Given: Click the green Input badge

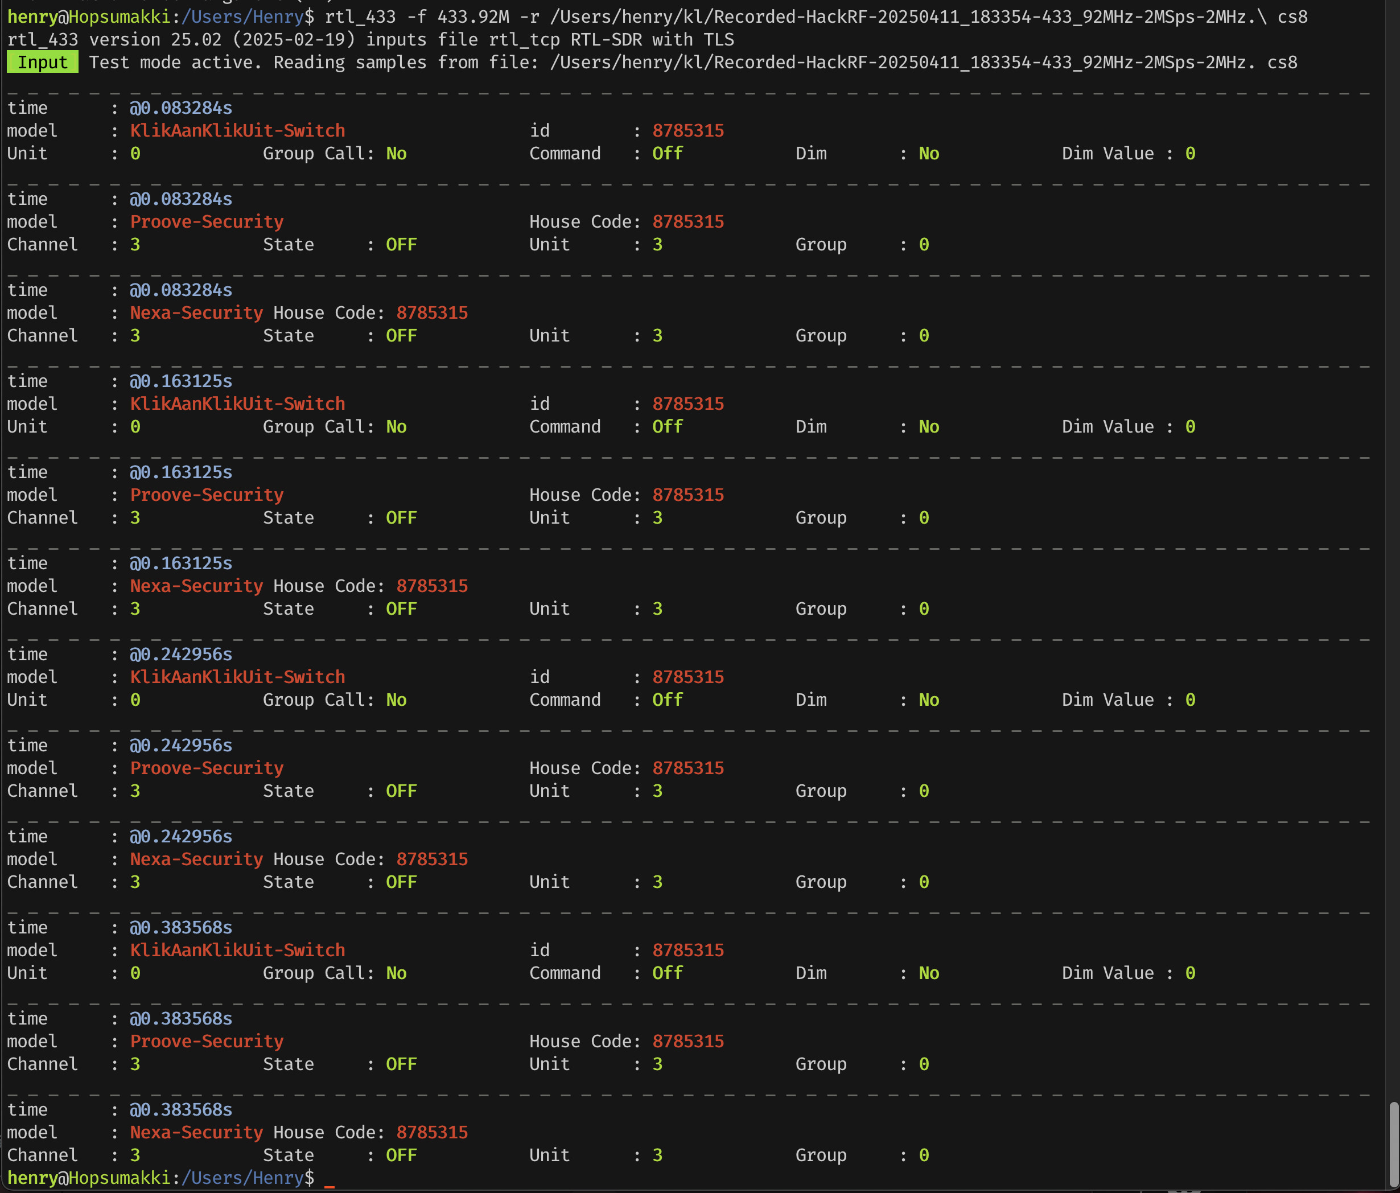Looking at the screenshot, I should click(42, 62).
